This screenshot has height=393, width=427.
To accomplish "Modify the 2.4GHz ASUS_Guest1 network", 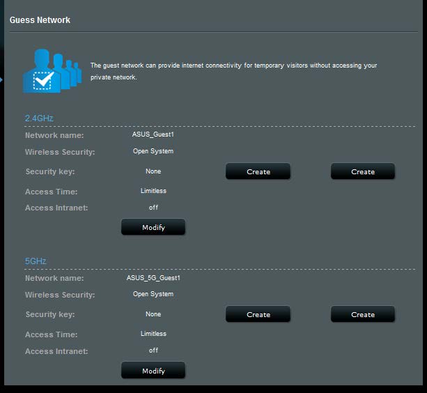I will click(x=153, y=227).
